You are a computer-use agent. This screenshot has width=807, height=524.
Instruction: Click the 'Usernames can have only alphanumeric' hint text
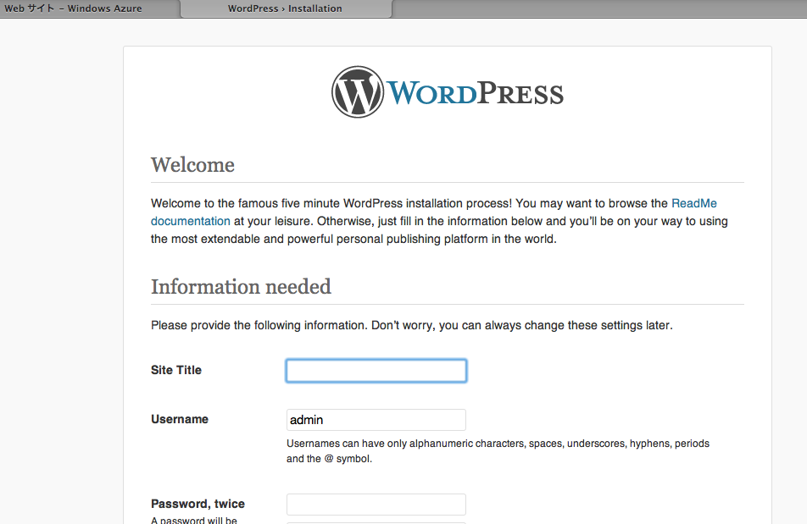(x=498, y=451)
